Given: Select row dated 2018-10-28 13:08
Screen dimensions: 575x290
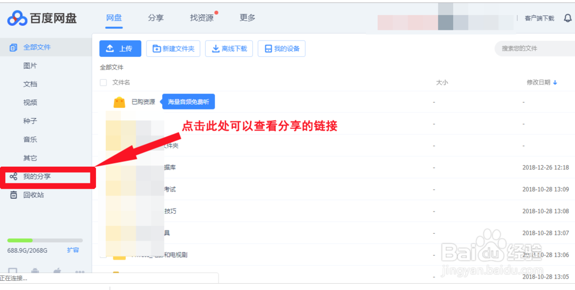Looking at the screenshot, I should (333, 211).
